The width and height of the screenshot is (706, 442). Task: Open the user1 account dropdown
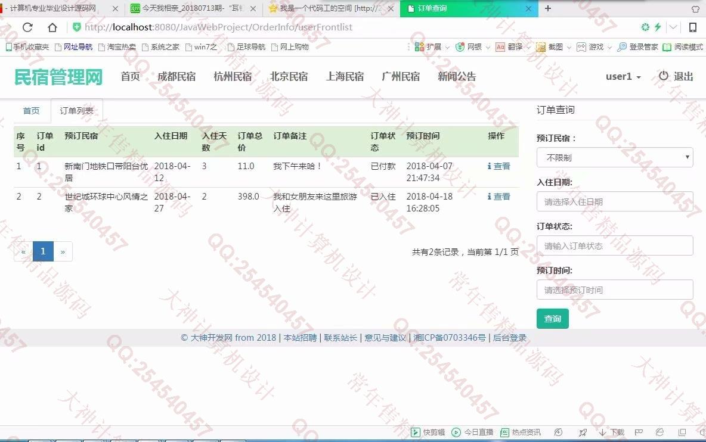coord(623,77)
